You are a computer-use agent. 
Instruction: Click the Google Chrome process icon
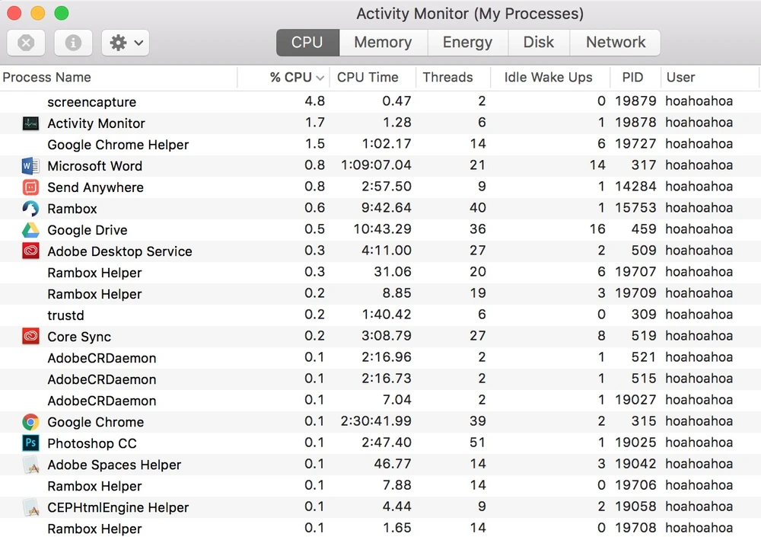point(30,421)
